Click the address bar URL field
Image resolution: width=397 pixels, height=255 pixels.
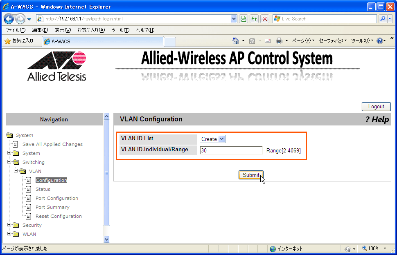(137, 19)
